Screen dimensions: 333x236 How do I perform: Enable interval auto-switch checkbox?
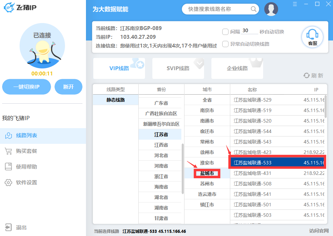[x=225, y=32]
